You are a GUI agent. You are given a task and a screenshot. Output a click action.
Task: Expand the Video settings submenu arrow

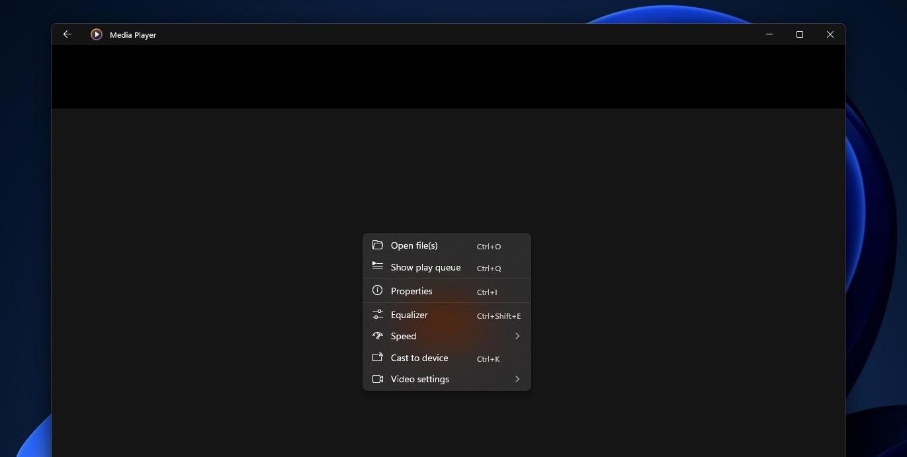pyautogui.click(x=517, y=379)
